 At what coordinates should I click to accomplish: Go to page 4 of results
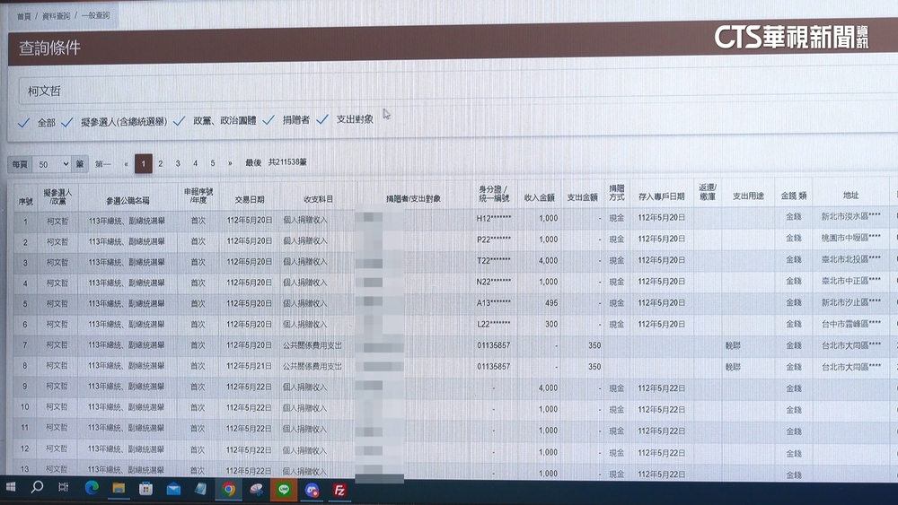(x=195, y=163)
